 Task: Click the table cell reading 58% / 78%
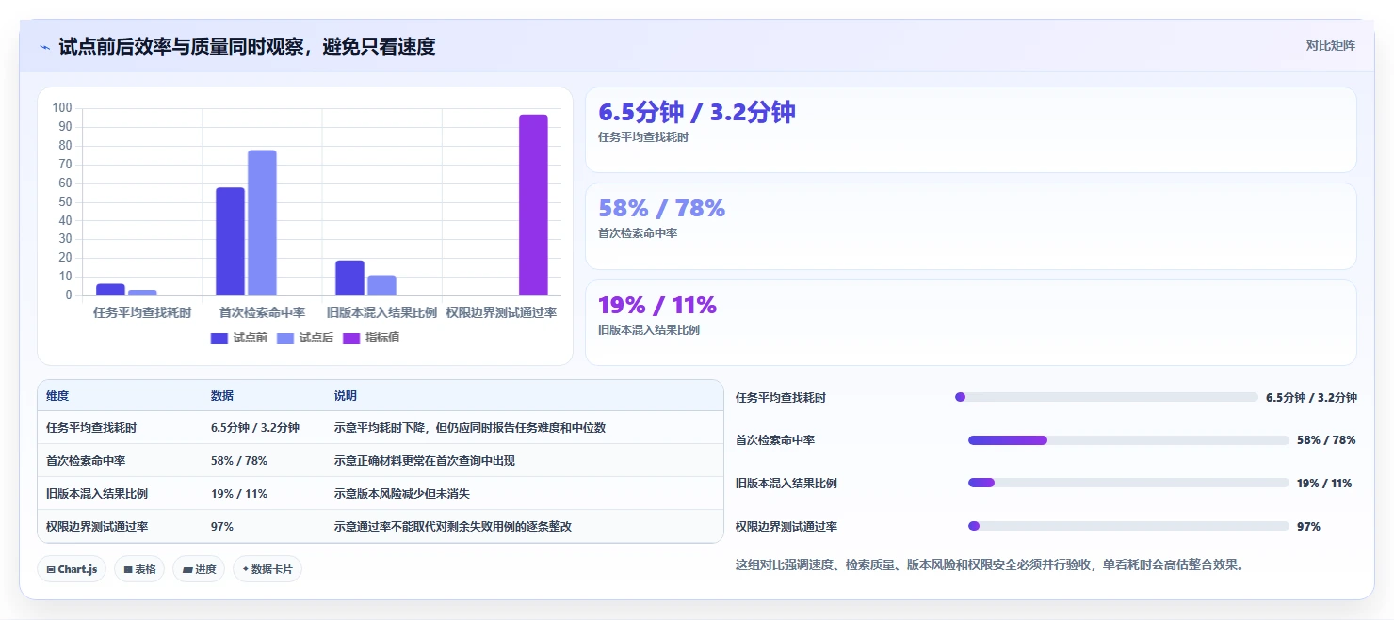(x=239, y=461)
